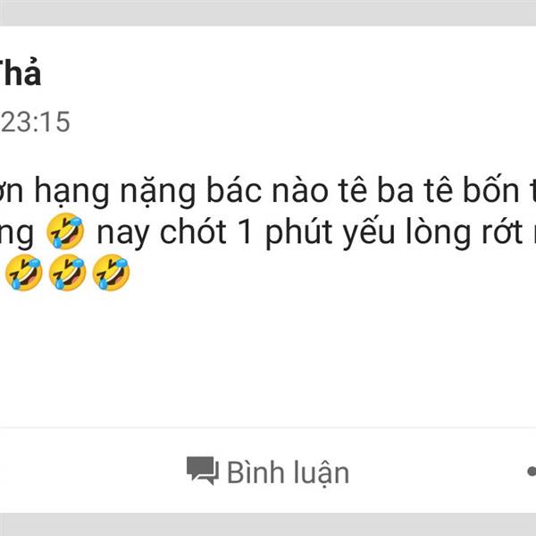
Task: Select the first emoji in the trio row
Action: pos(23,272)
